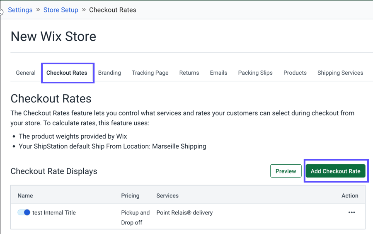
Task: Open the Packing Slips tab
Action: (x=255, y=73)
